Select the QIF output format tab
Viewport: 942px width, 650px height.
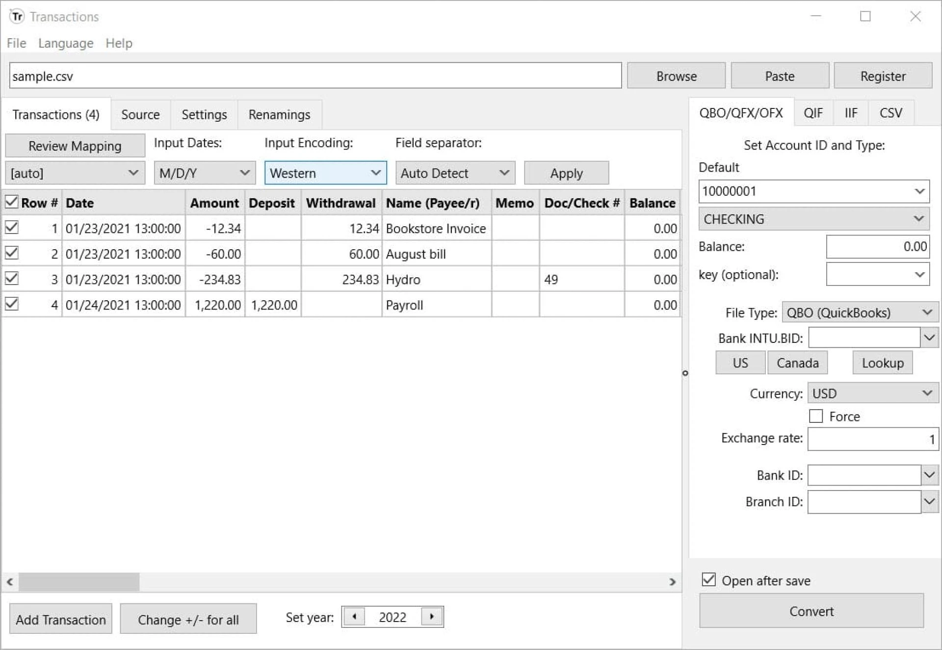pos(813,113)
